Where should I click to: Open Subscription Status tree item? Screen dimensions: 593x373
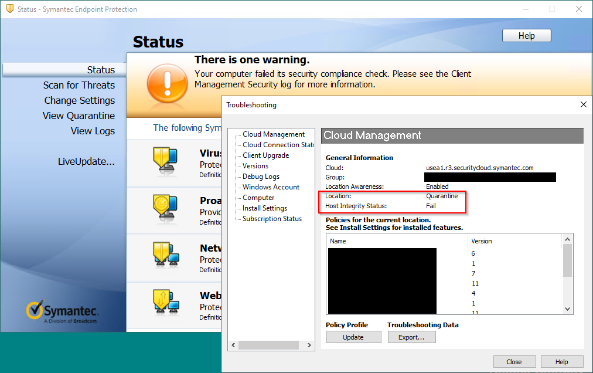(x=272, y=219)
